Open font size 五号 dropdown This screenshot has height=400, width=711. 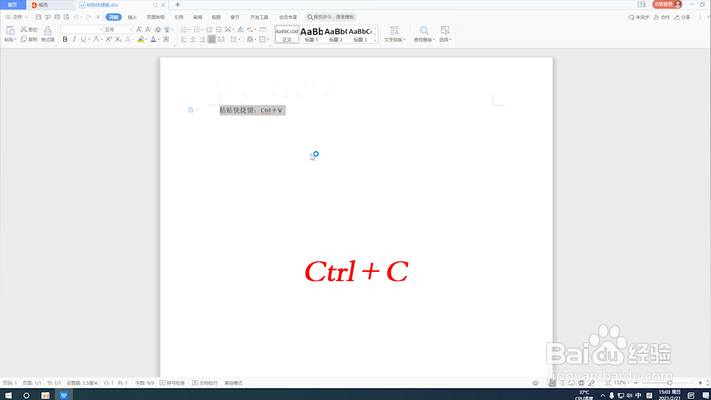(x=131, y=29)
